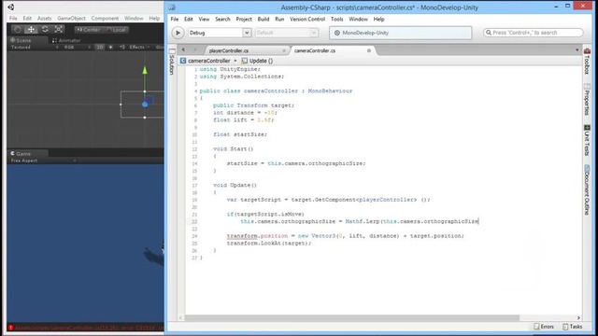Open the Free Aspect dropdown in Game view
Viewport: 598px width, 336px height.
tap(43, 161)
